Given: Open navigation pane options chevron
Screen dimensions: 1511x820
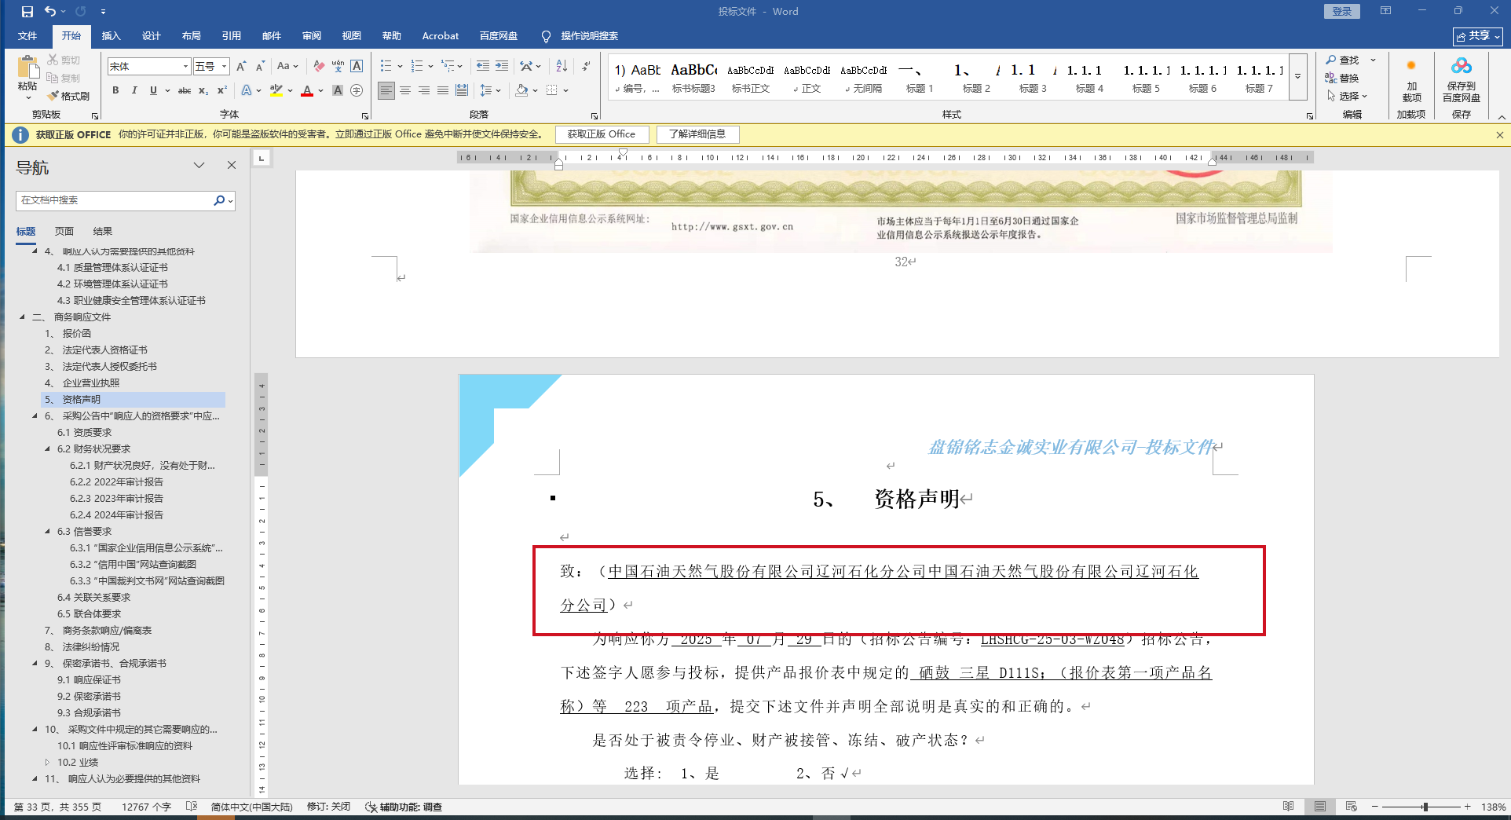Looking at the screenshot, I should [199, 166].
